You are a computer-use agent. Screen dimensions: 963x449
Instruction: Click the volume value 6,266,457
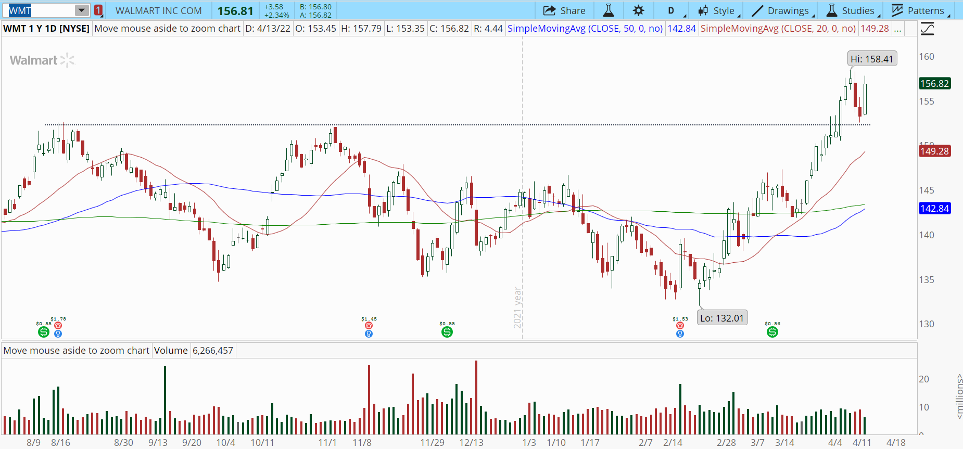pos(213,351)
